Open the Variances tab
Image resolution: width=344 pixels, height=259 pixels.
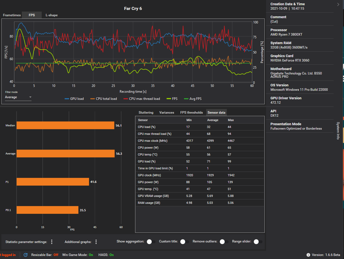pyautogui.click(x=167, y=113)
